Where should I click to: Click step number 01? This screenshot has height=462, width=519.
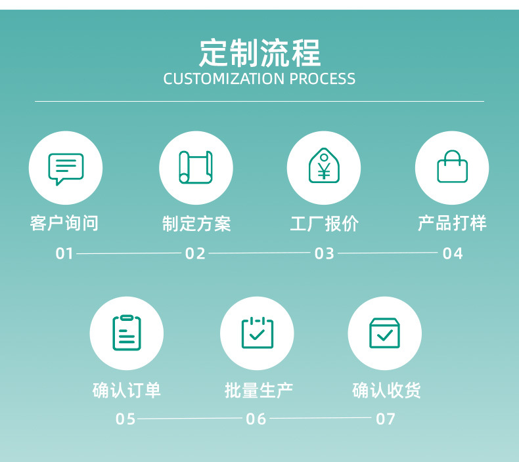(64, 254)
